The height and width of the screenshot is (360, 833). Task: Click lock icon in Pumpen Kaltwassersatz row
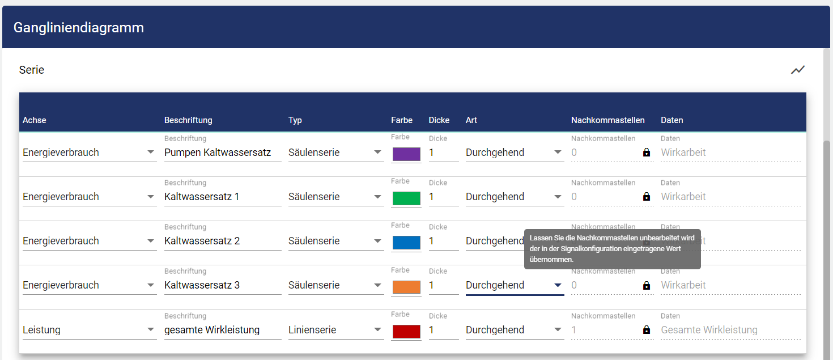pyautogui.click(x=646, y=153)
